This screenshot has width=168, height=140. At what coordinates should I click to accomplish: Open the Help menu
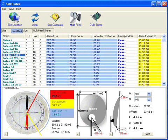tap(19, 9)
